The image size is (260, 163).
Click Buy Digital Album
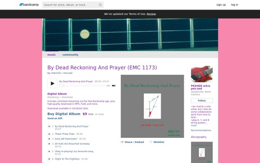[x=64, y=114]
